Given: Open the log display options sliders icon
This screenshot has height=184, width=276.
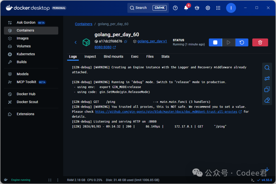Looking at the screenshot, I should (x=267, y=78).
